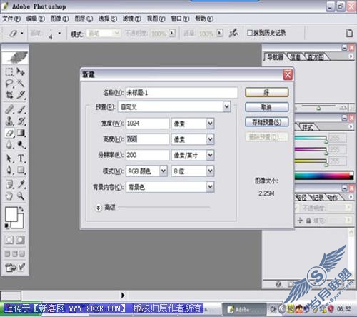Open the Filter menu

131,19
